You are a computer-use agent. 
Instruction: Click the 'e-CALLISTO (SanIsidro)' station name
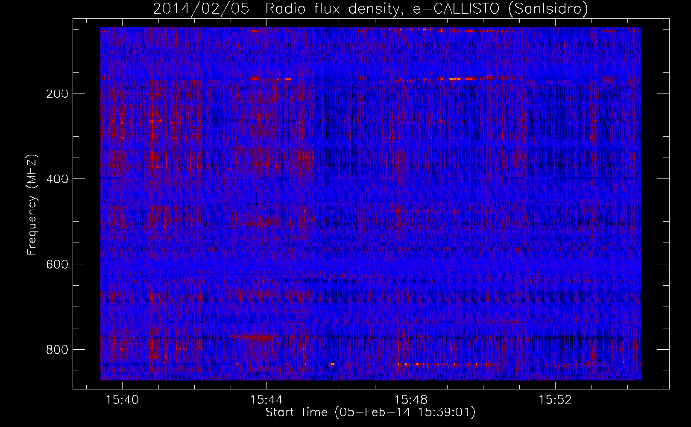[501, 9]
